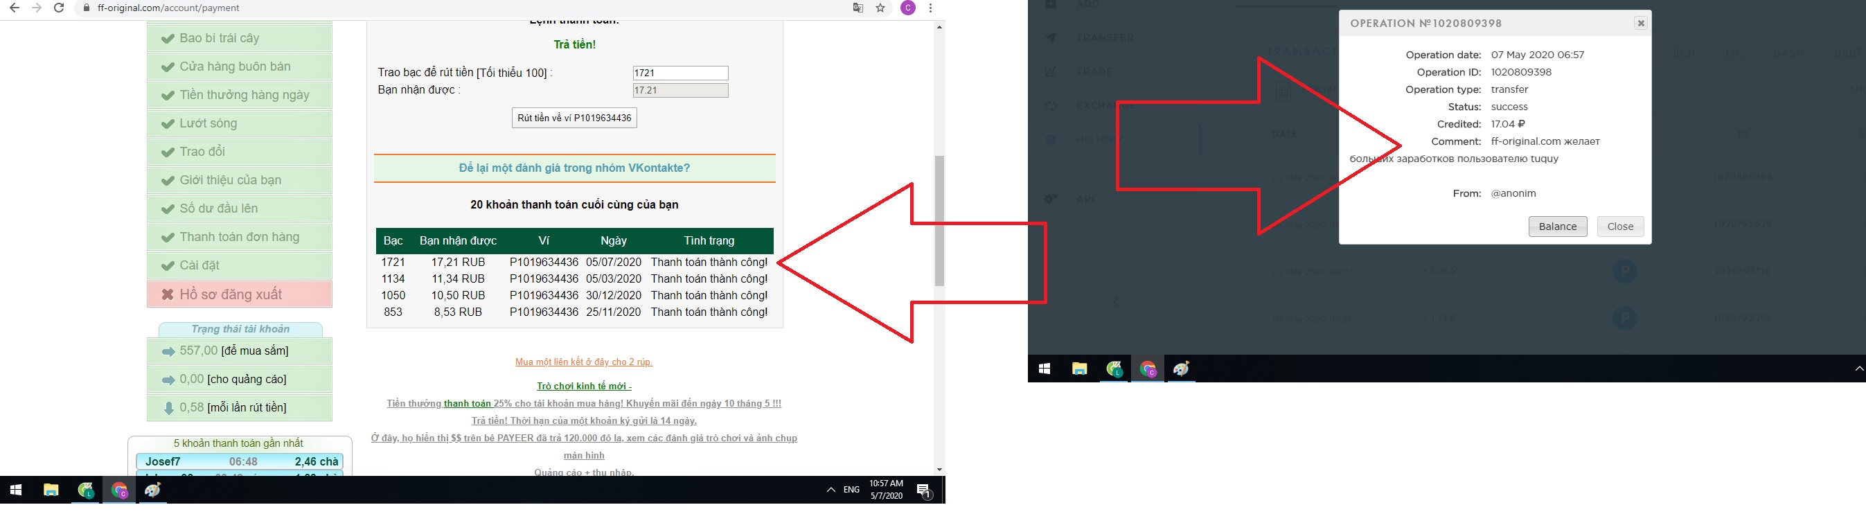Click the Balance button in dialog

click(x=1557, y=226)
